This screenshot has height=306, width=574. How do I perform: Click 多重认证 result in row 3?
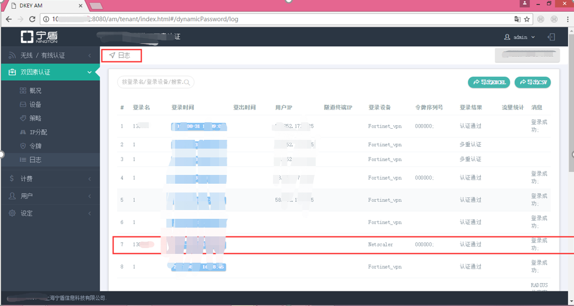point(470,159)
